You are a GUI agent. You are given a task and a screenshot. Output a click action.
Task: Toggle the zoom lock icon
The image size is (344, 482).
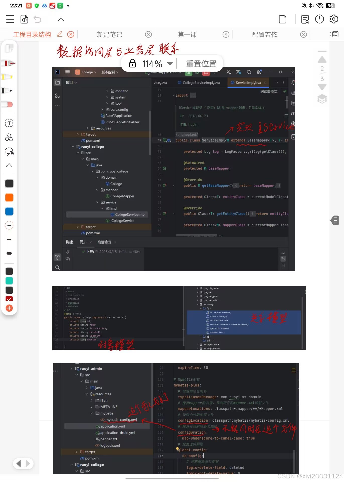coord(132,64)
